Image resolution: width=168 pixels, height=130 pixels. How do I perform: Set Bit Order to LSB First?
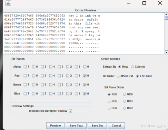pos(137,76)
